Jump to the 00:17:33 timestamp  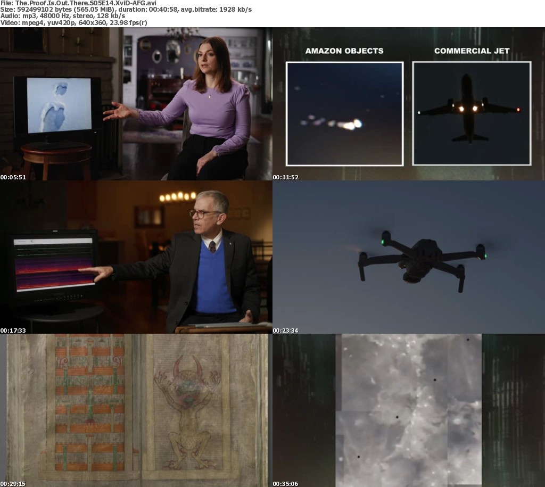[13, 330]
